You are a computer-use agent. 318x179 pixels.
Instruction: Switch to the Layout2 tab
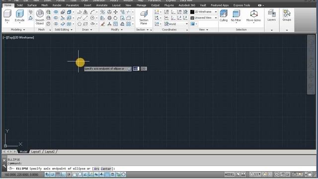tap(50, 152)
